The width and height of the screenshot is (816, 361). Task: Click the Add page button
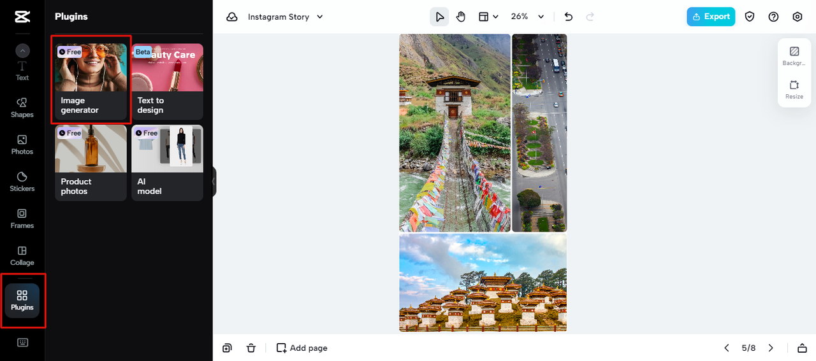(x=302, y=348)
